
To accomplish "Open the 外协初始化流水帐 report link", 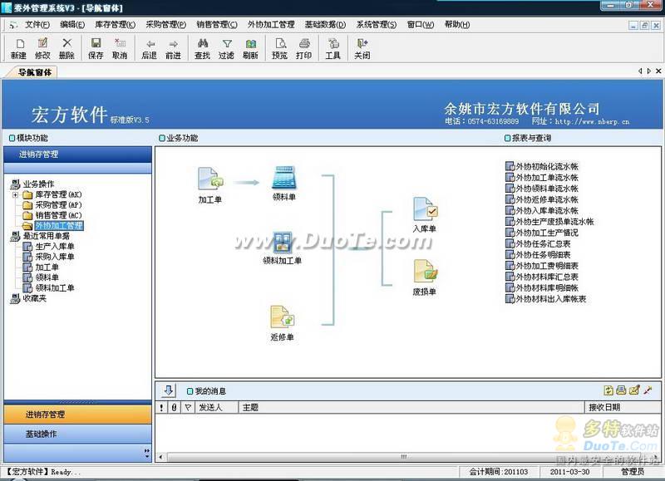I will pos(542,166).
